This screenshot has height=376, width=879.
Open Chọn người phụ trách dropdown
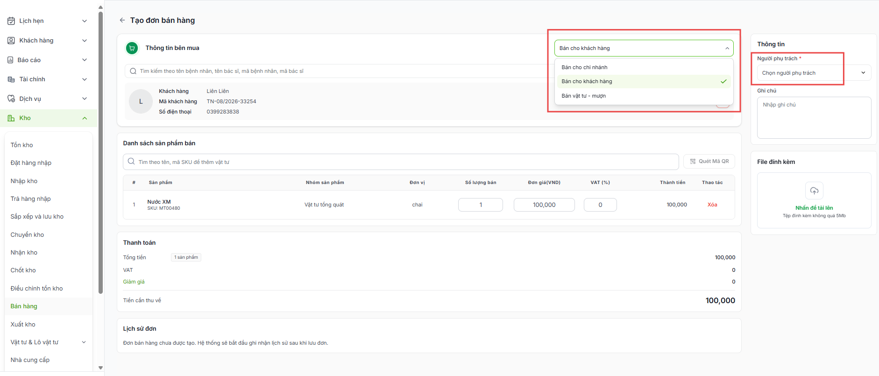[814, 73]
